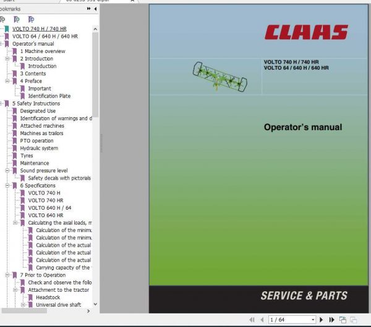Image resolution: width=371 pixels, height=327 pixels.
Task: Click the tedder machine image on cover page
Action: pos(220,77)
